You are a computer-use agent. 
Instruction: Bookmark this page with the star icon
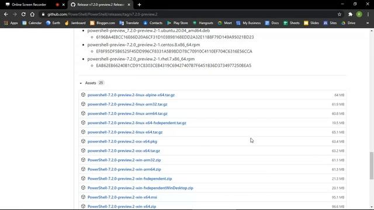coord(340,14)
